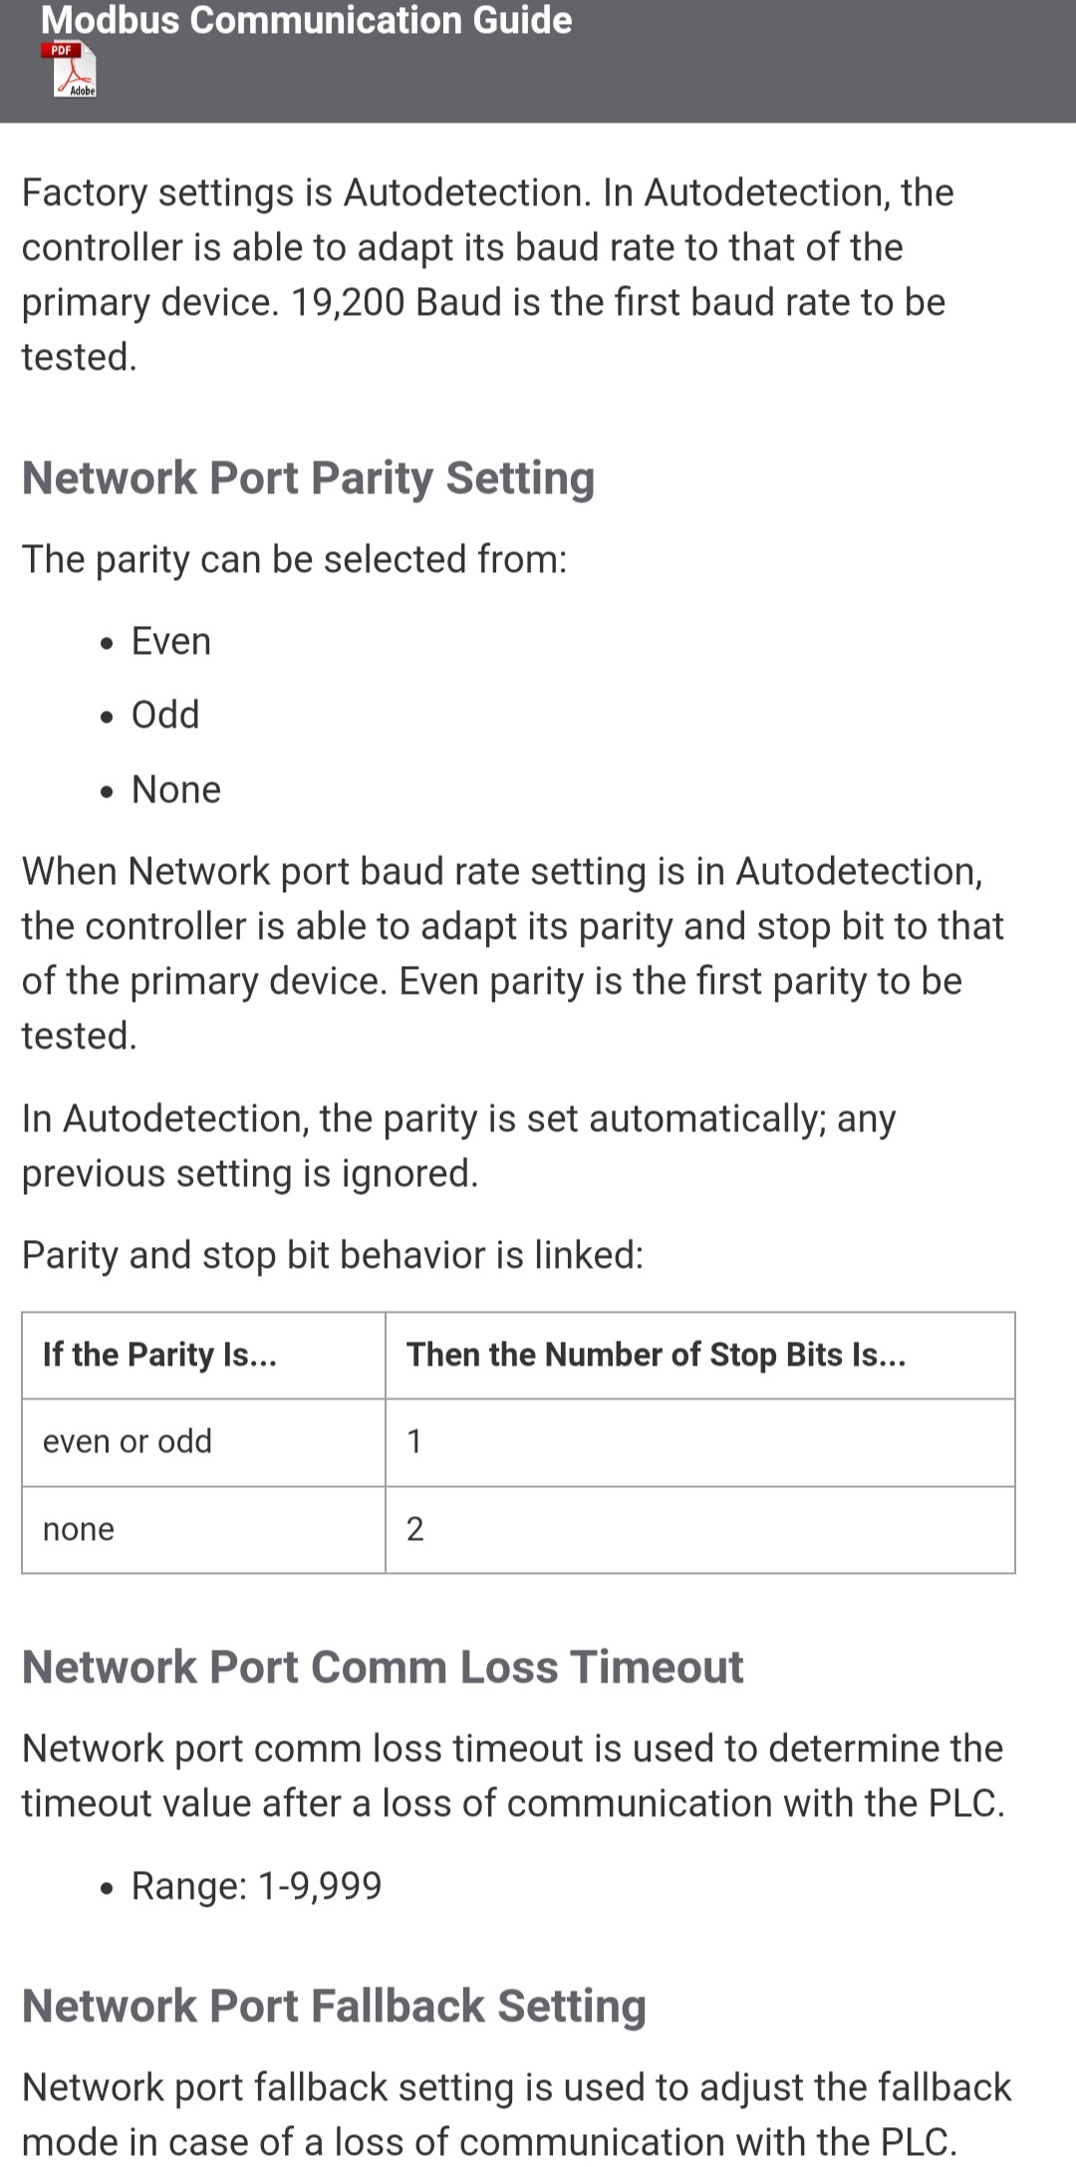Click the paragraph about fallback mode with PLC

(516, 2114)
